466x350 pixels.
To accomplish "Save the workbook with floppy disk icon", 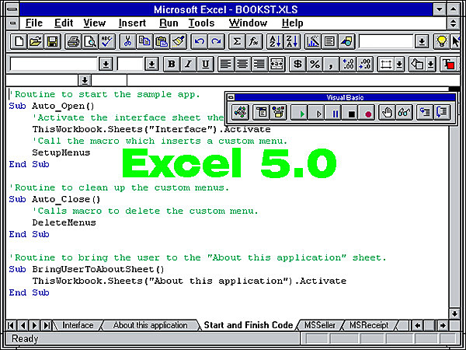I will (x=52, y=42).
